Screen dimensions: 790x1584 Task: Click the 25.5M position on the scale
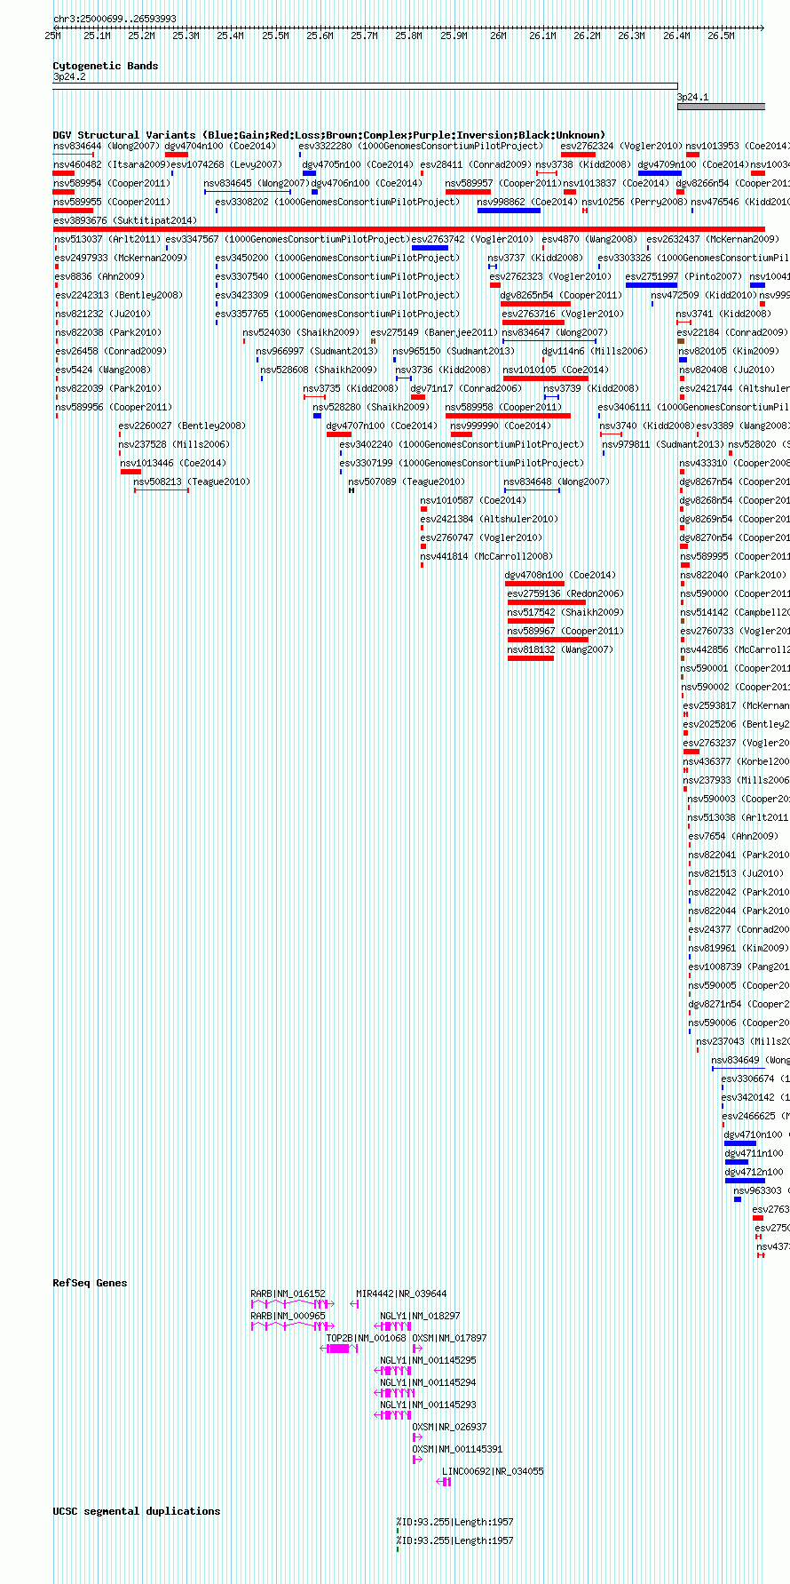tap(275, 36)
